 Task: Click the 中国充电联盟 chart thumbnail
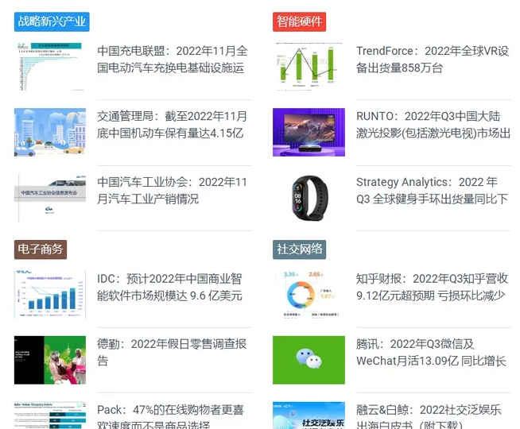tap(50, 66)
